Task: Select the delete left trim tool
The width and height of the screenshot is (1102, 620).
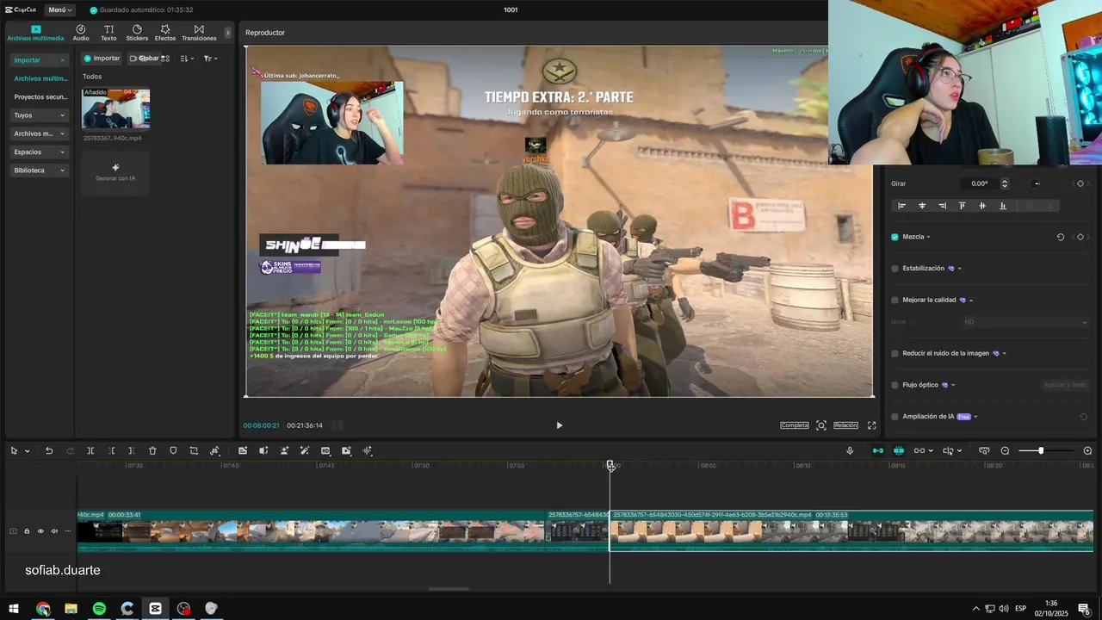Action: tap(111, 450)
